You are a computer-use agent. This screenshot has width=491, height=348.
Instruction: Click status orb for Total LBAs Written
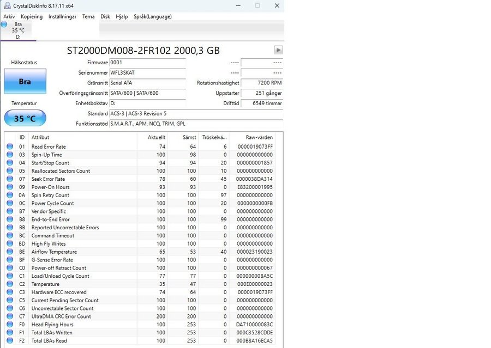point(10,332)
